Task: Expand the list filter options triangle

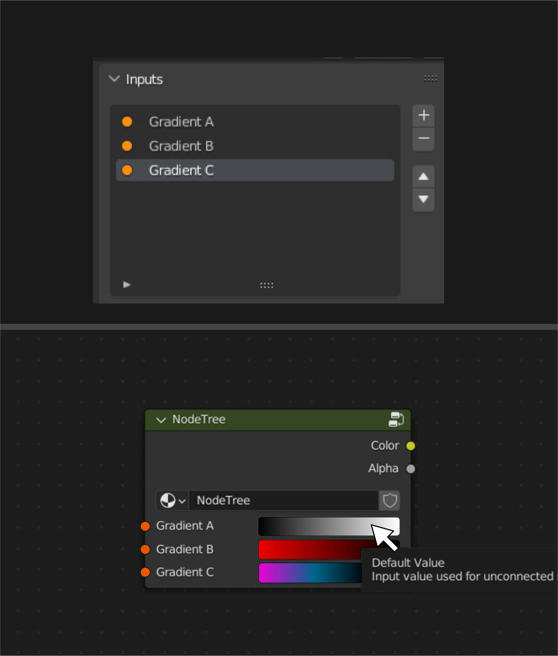Action: pos(127,285)
